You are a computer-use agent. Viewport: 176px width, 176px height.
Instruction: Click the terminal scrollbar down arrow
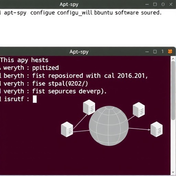pos(173,172)
